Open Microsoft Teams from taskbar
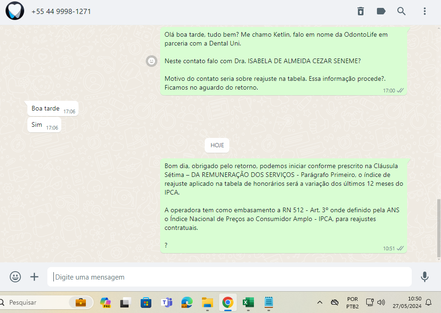The width and height of the screenshot is (441, 313). coord(167,302)
